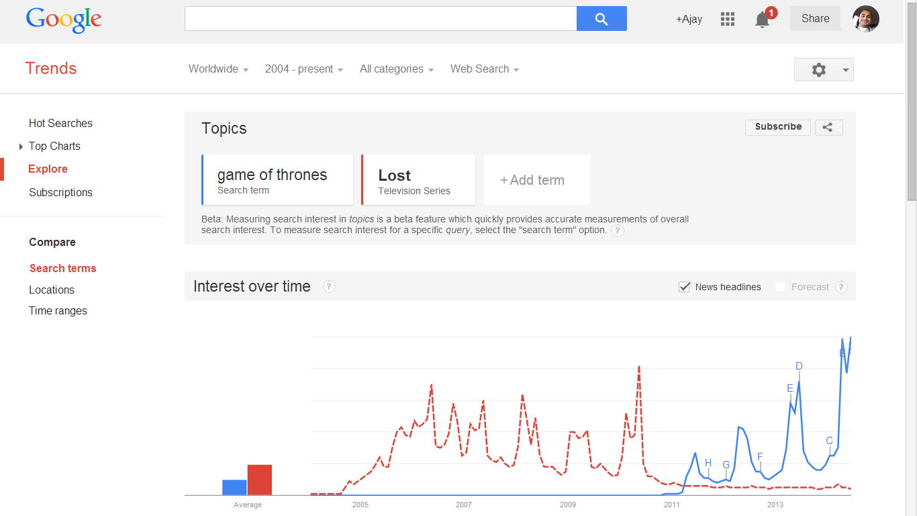Open the Worldwide region dropdown
The width and height of the screenshot is (917, 516).
coord(218,69)
